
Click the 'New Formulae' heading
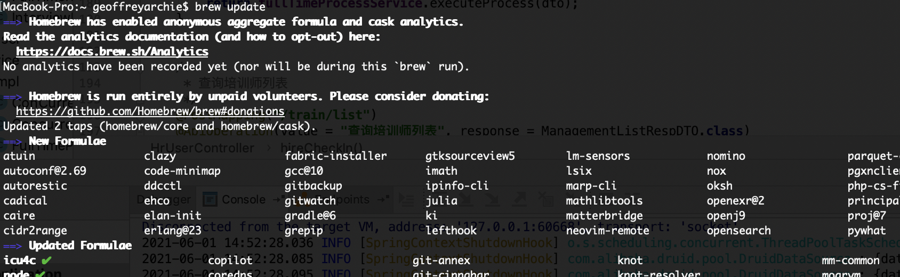pos(67,141)
